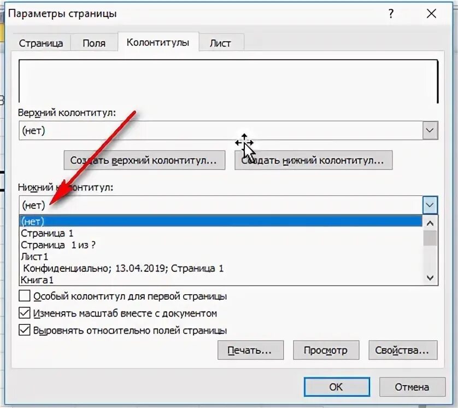Select the Колонтитулы tab
The height and width of the screenshot is (408, 458).
tap(158, 42)
